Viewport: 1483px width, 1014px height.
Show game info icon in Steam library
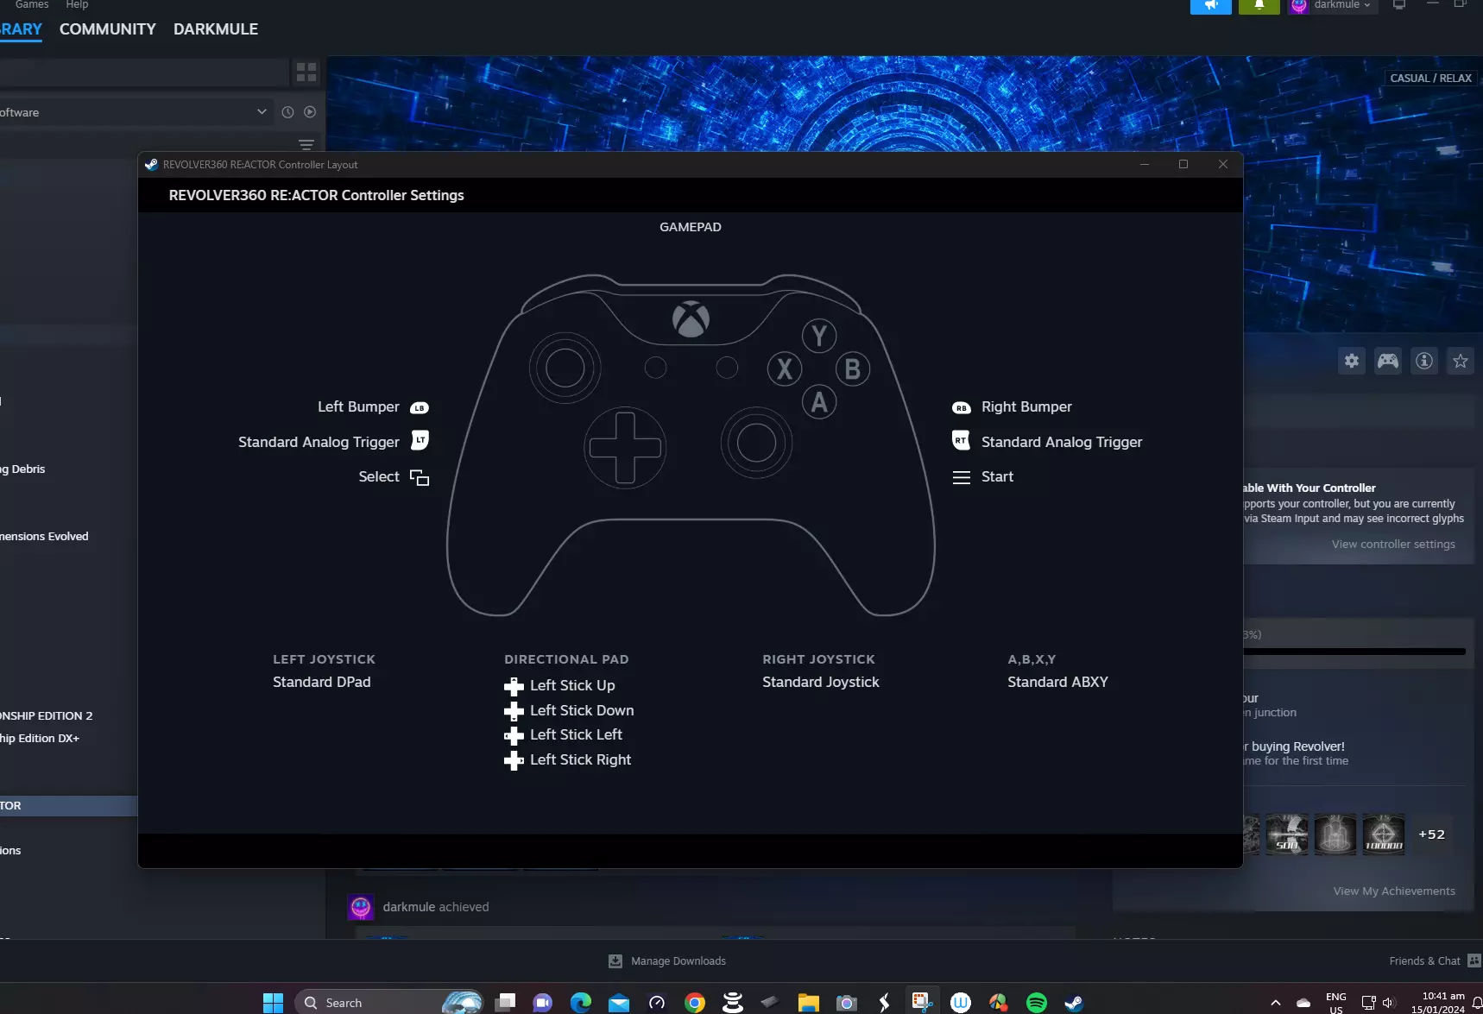[1424, 362]
